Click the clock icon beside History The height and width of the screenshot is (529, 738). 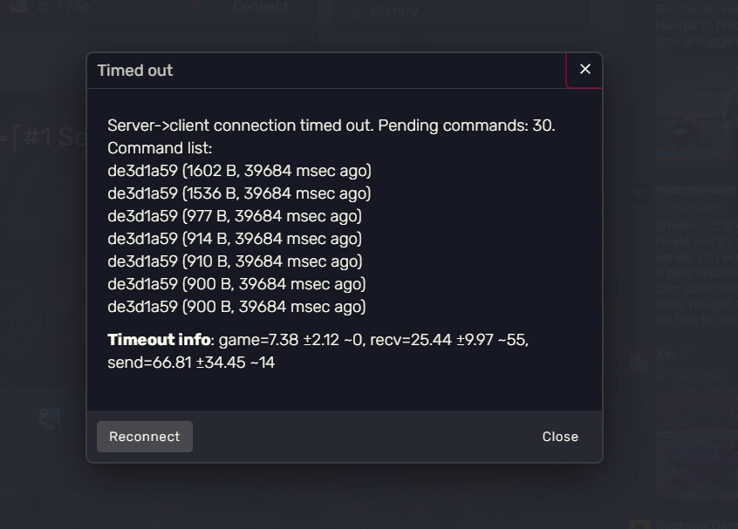coord(354,11)
